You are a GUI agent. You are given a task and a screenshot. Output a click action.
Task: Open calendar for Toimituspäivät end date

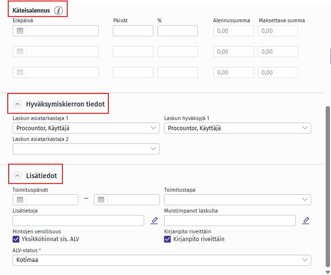[x=101, y=199]
